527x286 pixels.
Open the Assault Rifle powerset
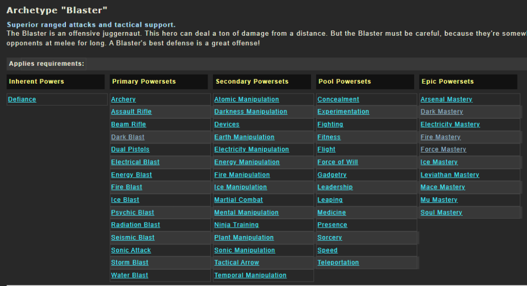pos(131,111)
